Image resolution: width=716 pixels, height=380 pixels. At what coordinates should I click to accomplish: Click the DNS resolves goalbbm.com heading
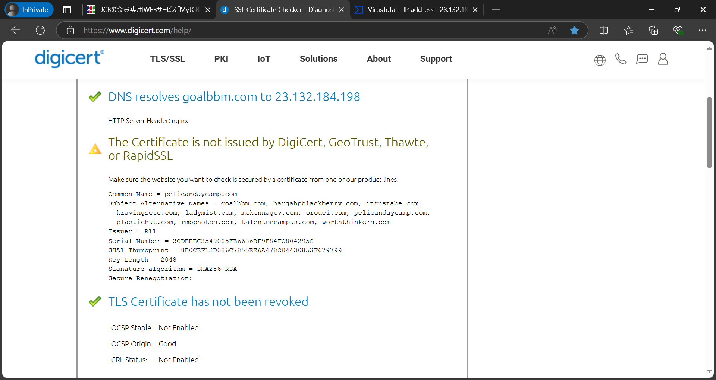tap(234, 97)
